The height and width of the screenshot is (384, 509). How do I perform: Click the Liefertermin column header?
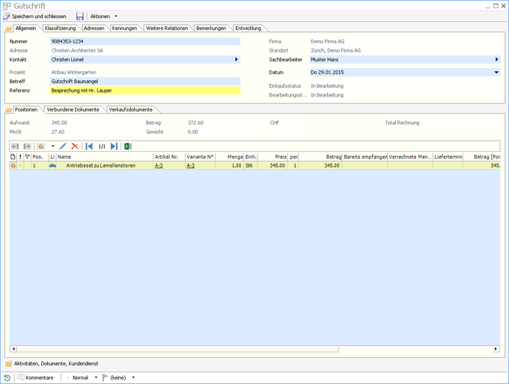[448, 156]
